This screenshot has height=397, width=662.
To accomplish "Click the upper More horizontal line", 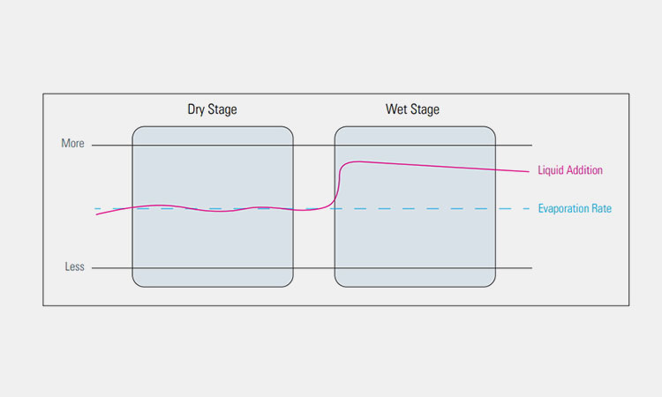I will pyautogui.click(x=312, y=146).
